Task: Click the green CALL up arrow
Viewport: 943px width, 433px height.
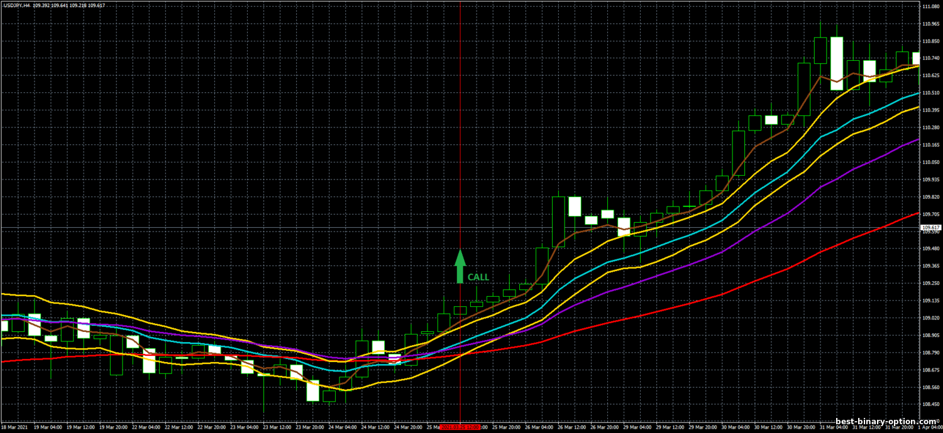Action: pos(460,266)
